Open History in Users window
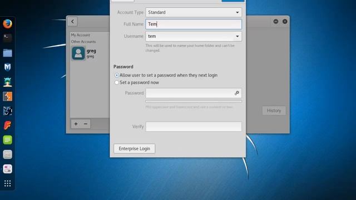356x200 pixels. 274,111
